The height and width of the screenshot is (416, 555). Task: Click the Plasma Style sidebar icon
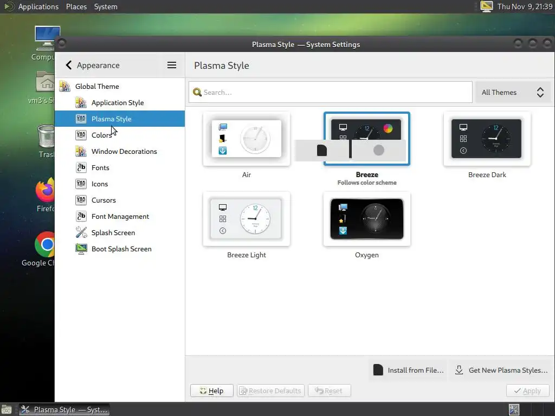81,119
